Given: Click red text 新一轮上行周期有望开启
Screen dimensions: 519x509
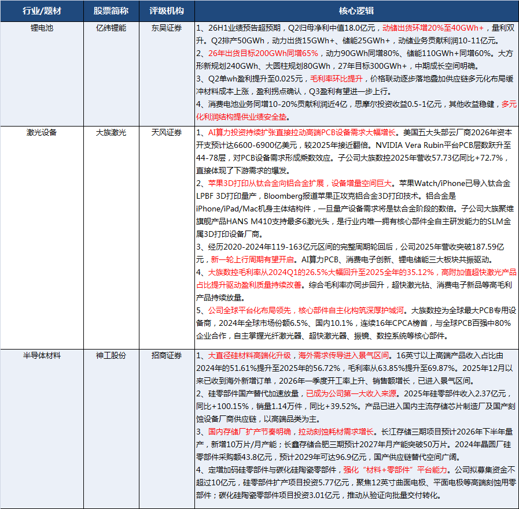Looking at the screenshot, I should click(x=252, y=260).
